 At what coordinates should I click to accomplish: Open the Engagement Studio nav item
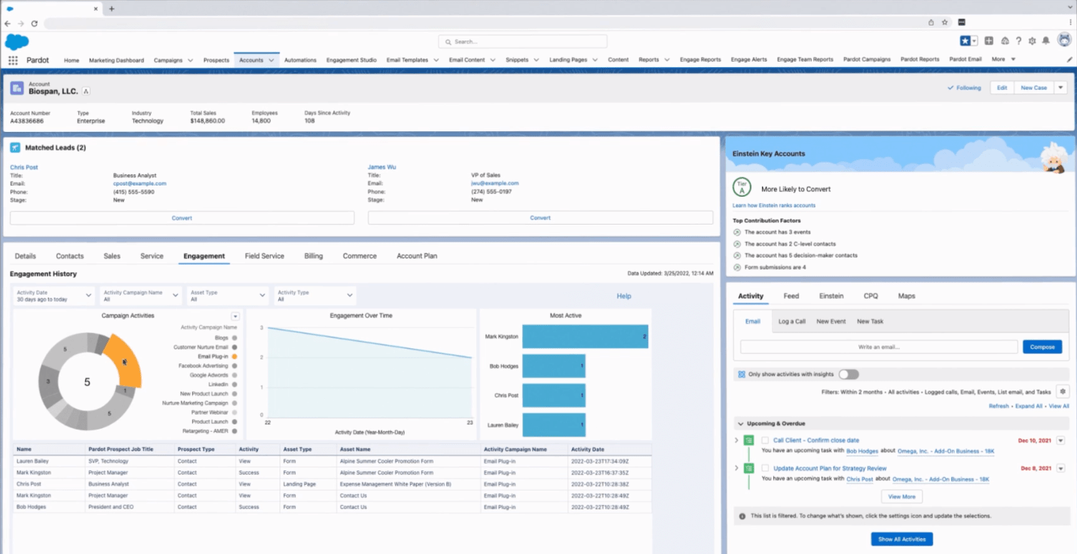(351, 60)
